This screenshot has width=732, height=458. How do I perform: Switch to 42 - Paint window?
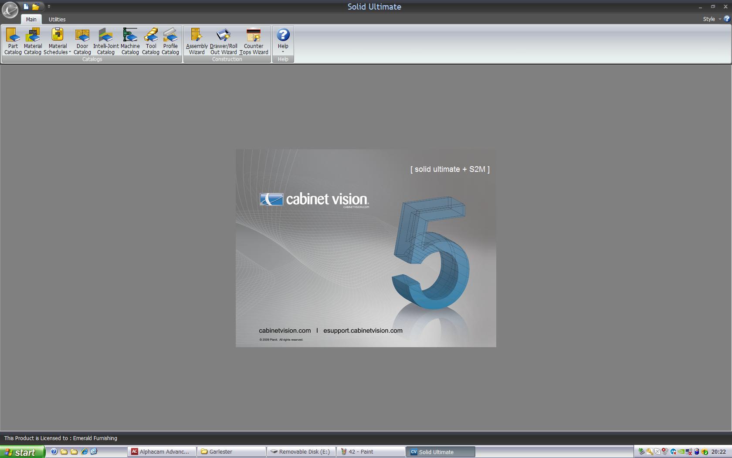pos(371,452)
